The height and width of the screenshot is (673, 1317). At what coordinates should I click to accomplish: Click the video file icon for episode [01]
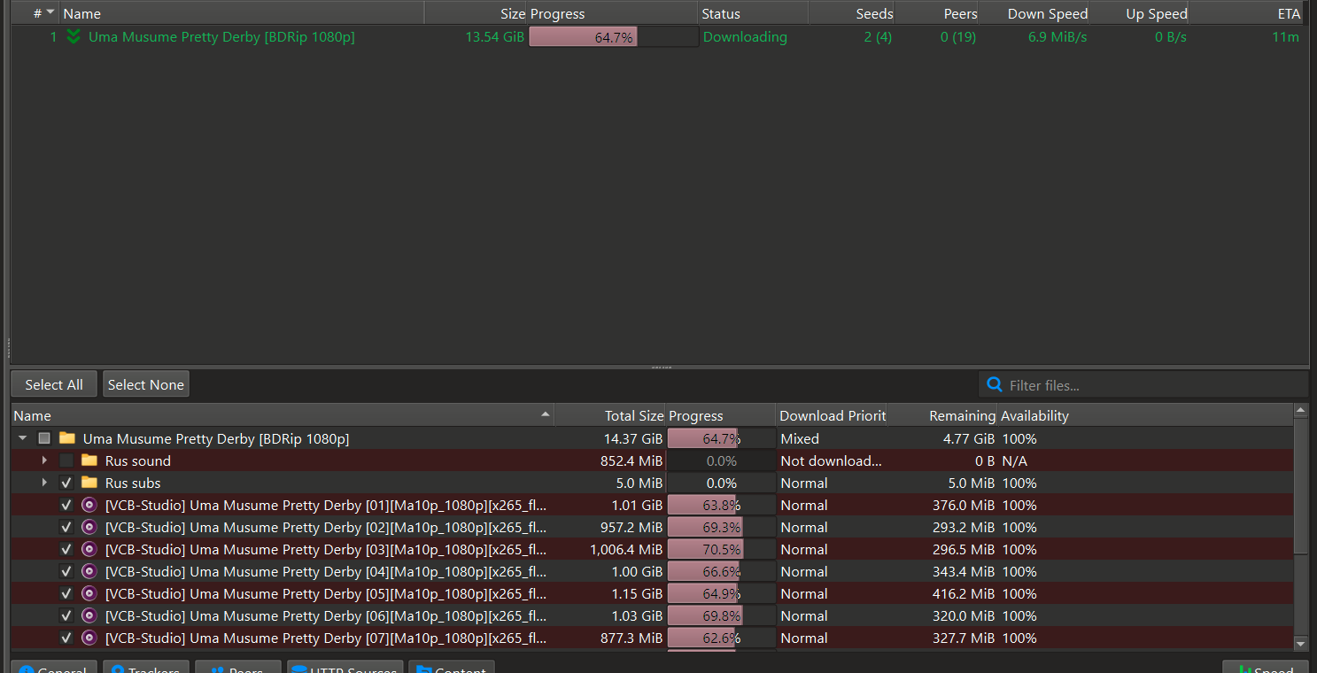click(89, 505)
